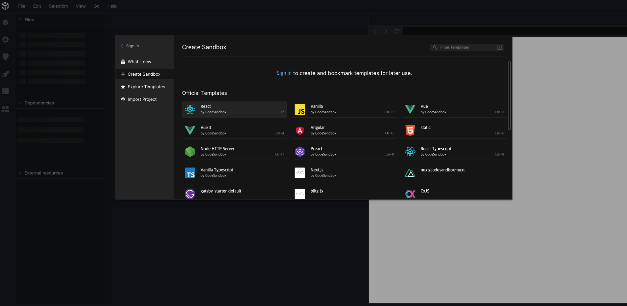Click the Preact logo icon
The image size is (627, 306).
[300, 152]
